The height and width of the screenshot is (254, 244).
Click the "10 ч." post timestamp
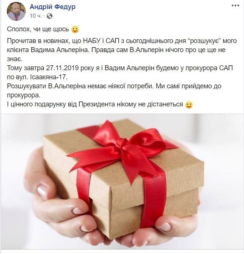(35, 16)
